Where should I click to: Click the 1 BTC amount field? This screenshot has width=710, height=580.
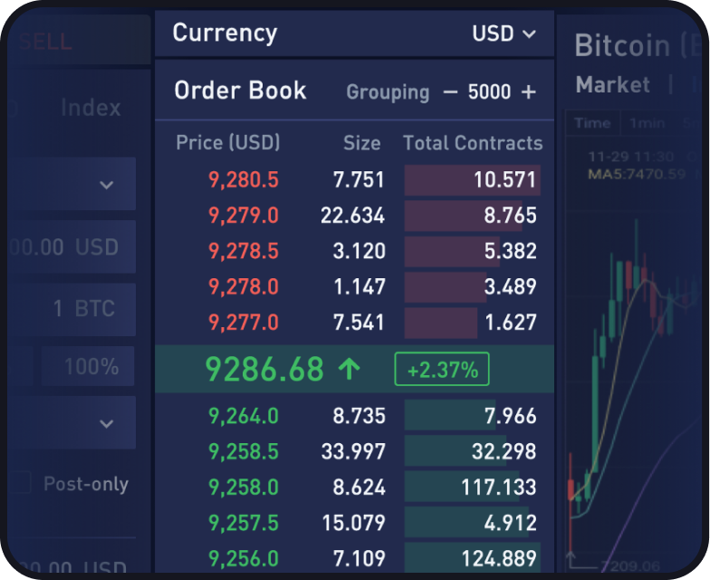click(x=72, y=309)
